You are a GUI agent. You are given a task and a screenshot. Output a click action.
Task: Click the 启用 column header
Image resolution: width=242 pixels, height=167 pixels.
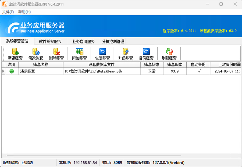tap(12, 64)
